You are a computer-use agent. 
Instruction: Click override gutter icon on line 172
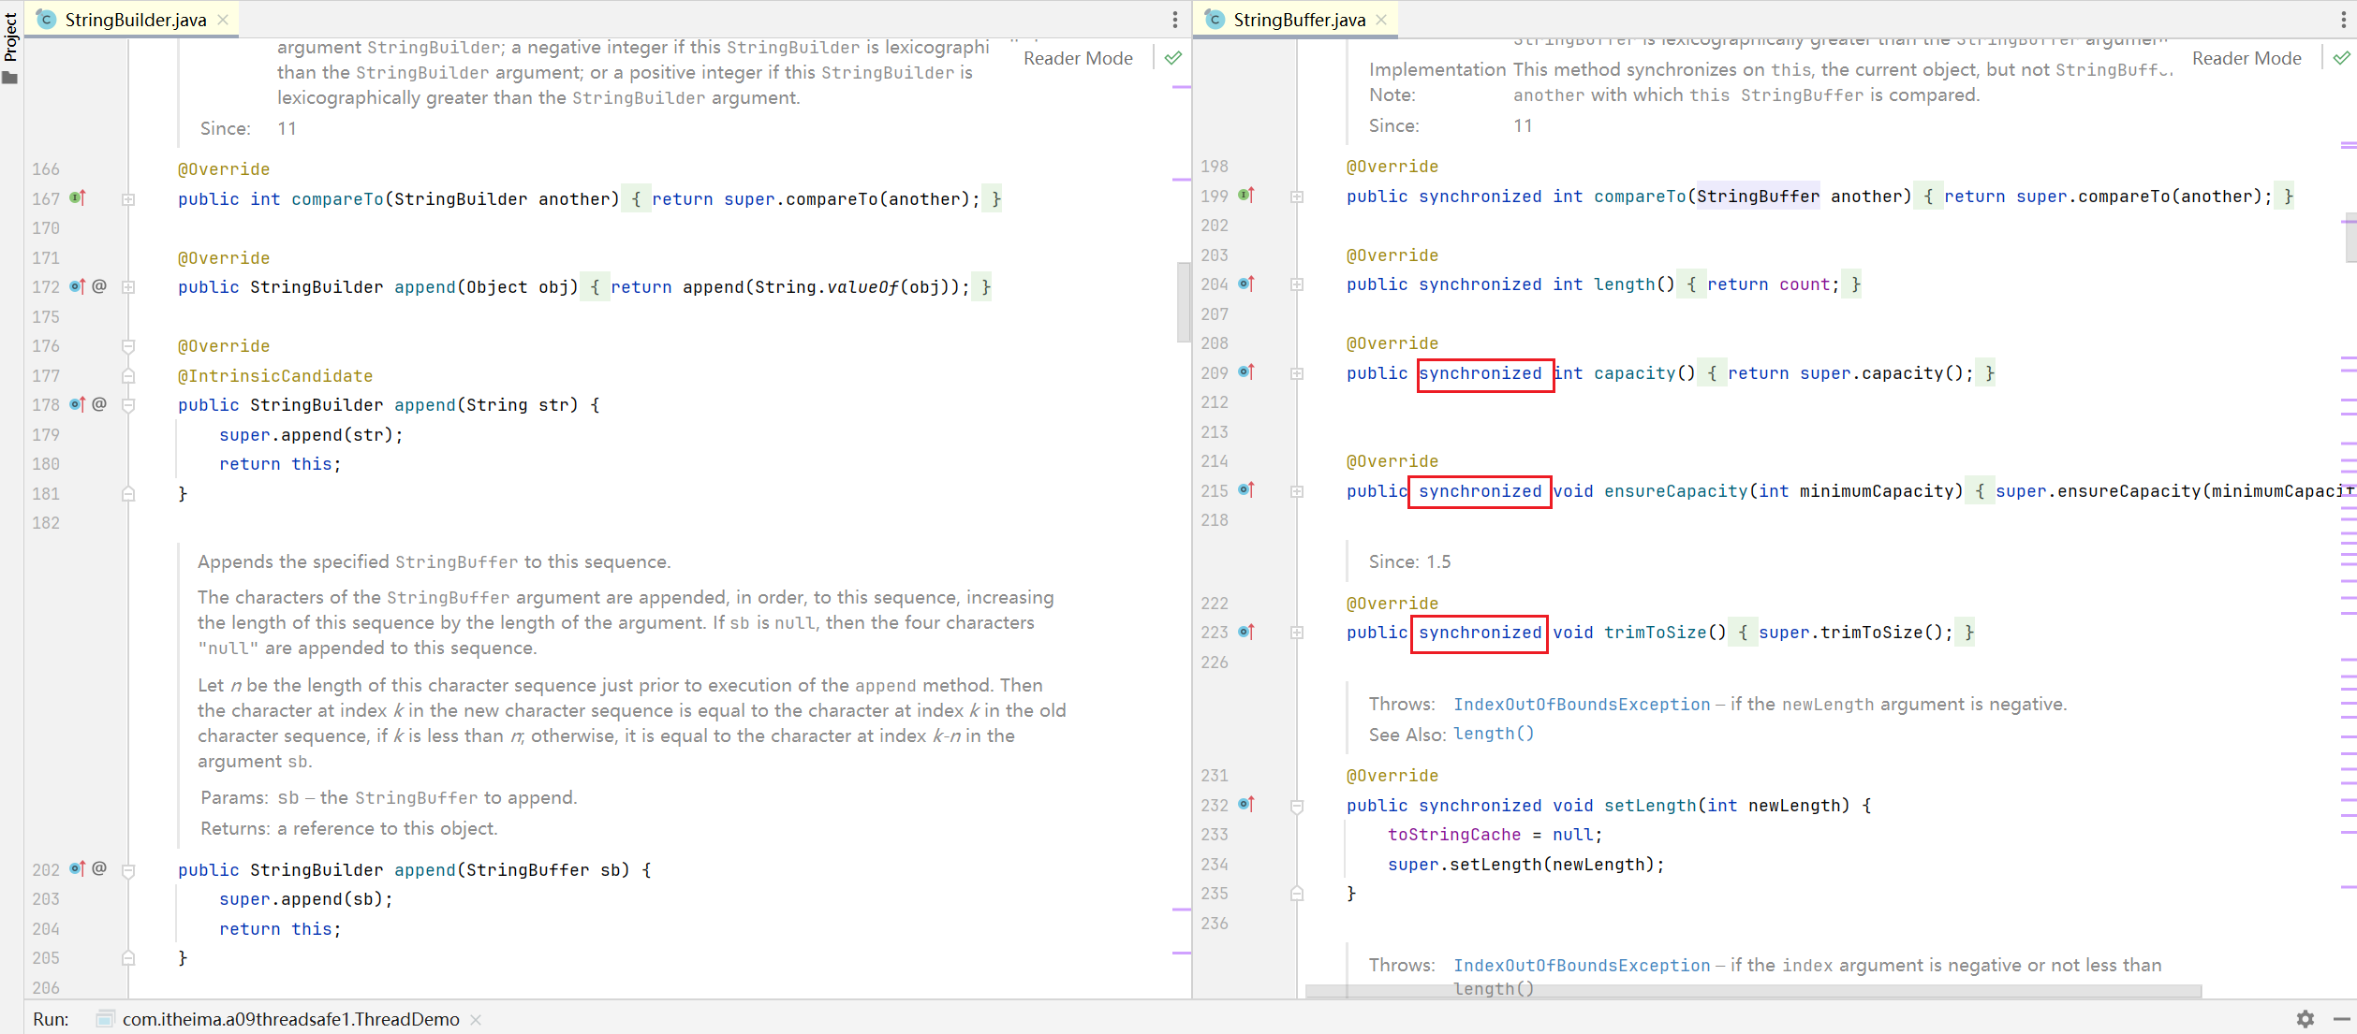(x=78, y=286)
